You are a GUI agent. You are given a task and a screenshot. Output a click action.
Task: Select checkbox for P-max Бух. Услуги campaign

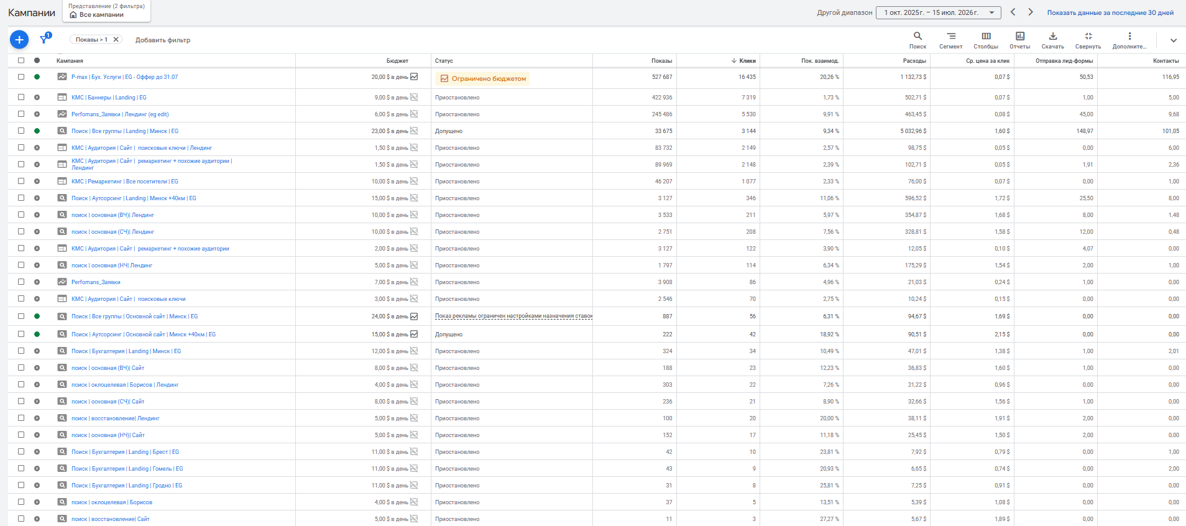pyautogui.click(x=21, y=77)
